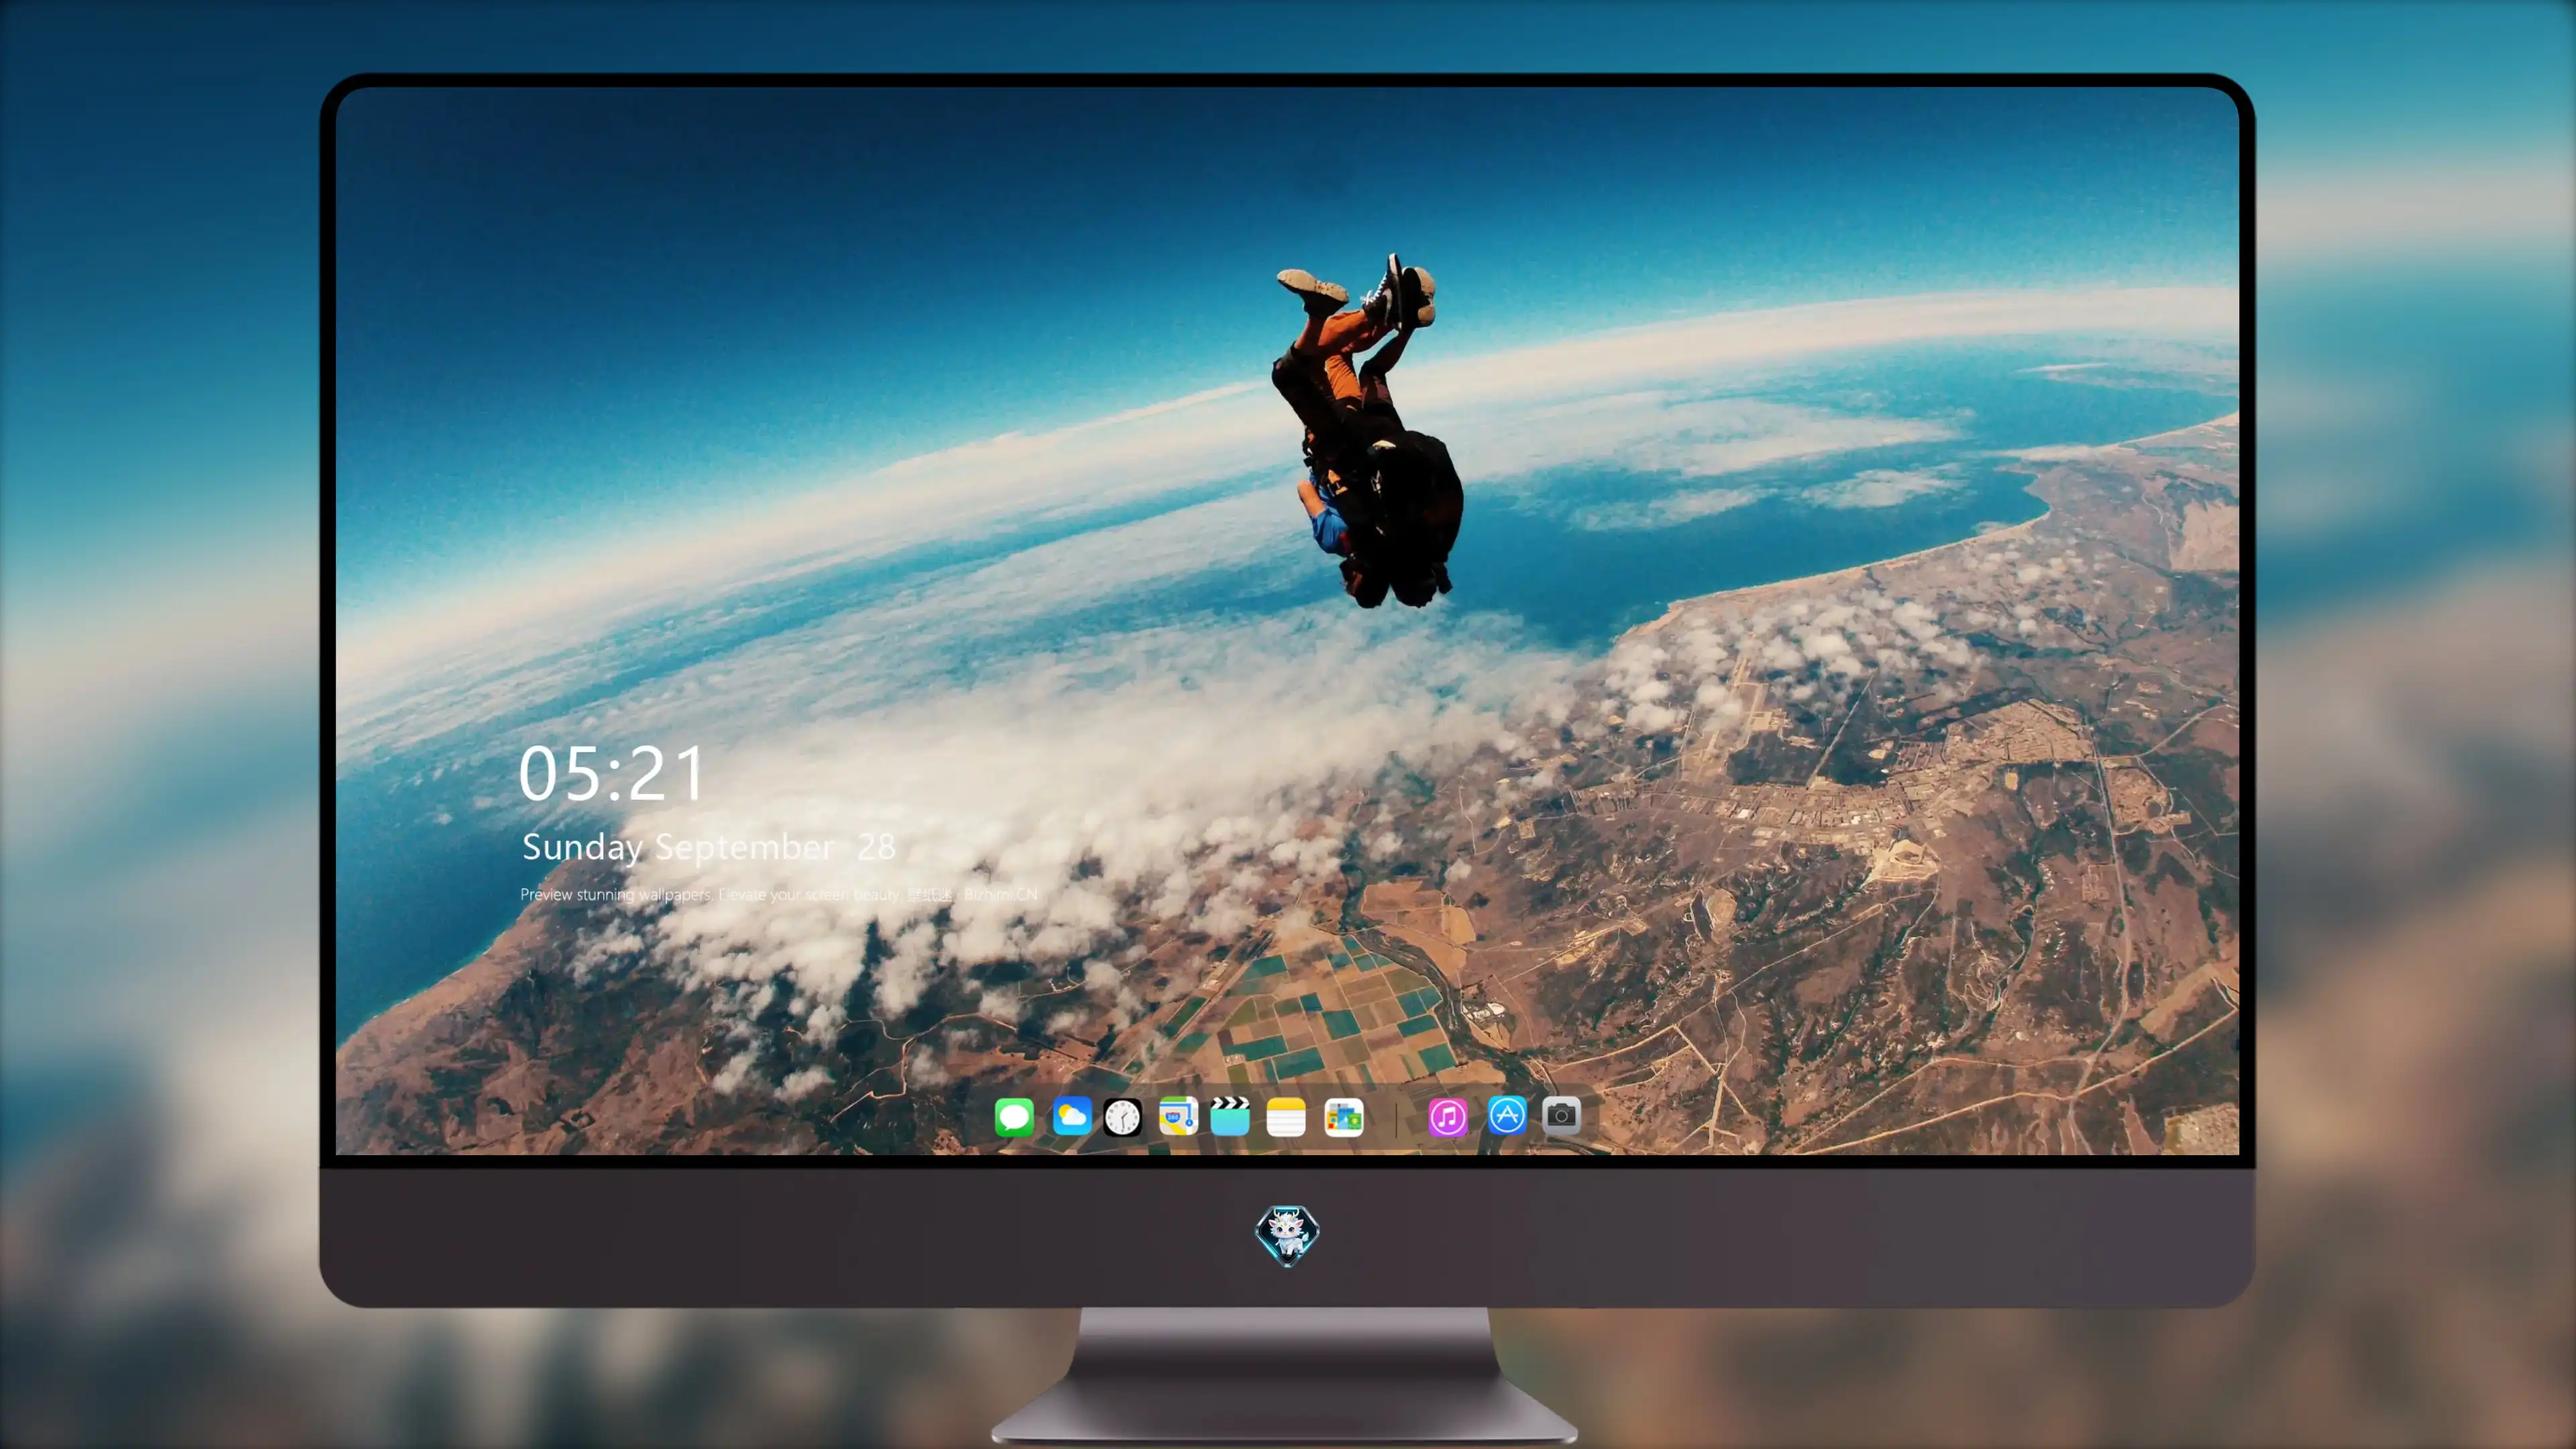Viewport: 2576px width, 1449px height.
Task: Open the green Messages app in the dock
Action: click(x=1014, y=1116)
